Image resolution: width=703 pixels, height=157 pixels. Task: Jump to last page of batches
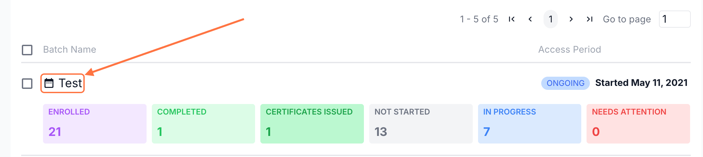tap(590, 19)
